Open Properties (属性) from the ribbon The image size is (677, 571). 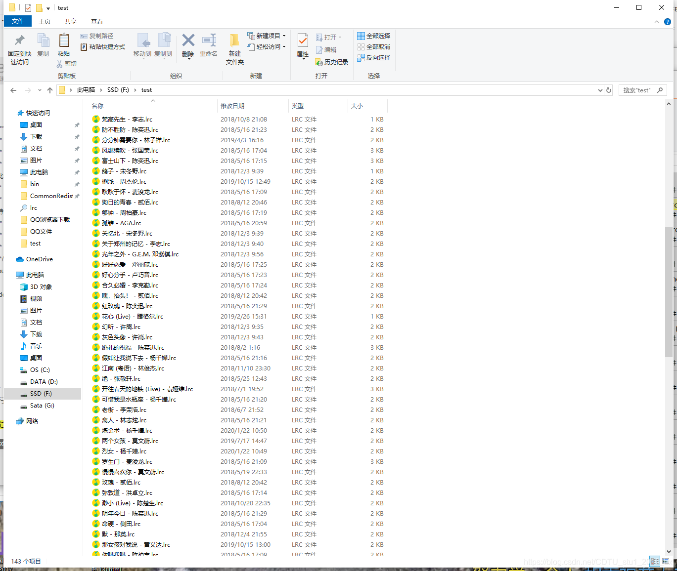click(303, 46)
